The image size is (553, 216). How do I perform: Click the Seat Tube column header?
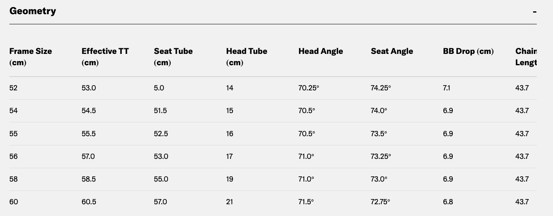[x=173, y=57]
